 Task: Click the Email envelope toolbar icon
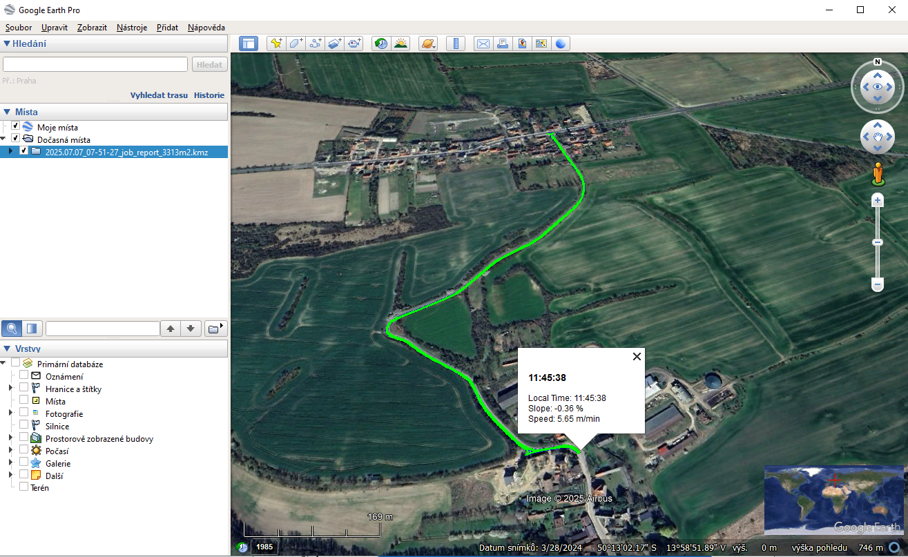click(x=483, y=43)
